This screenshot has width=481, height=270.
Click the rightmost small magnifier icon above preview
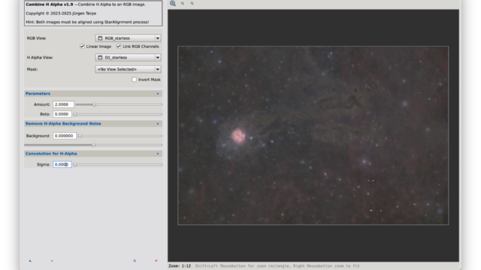pyautogui.click(x=192, y=3)
